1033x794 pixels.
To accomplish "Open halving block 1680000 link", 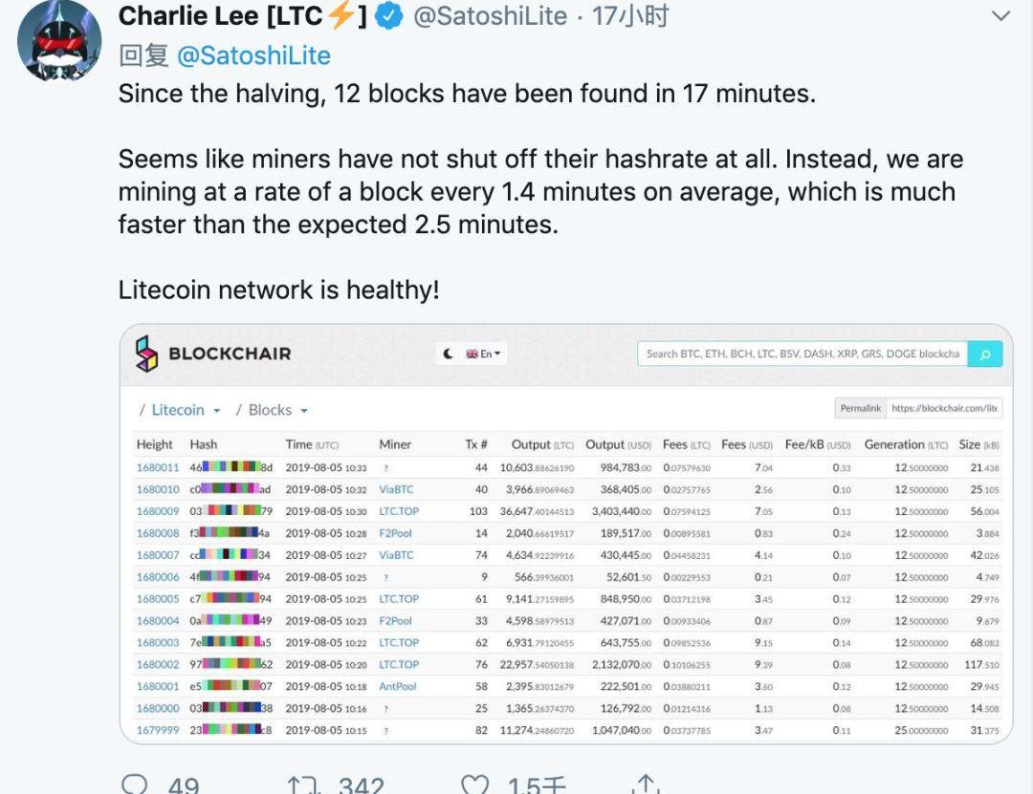I will [x=158, y=708].
